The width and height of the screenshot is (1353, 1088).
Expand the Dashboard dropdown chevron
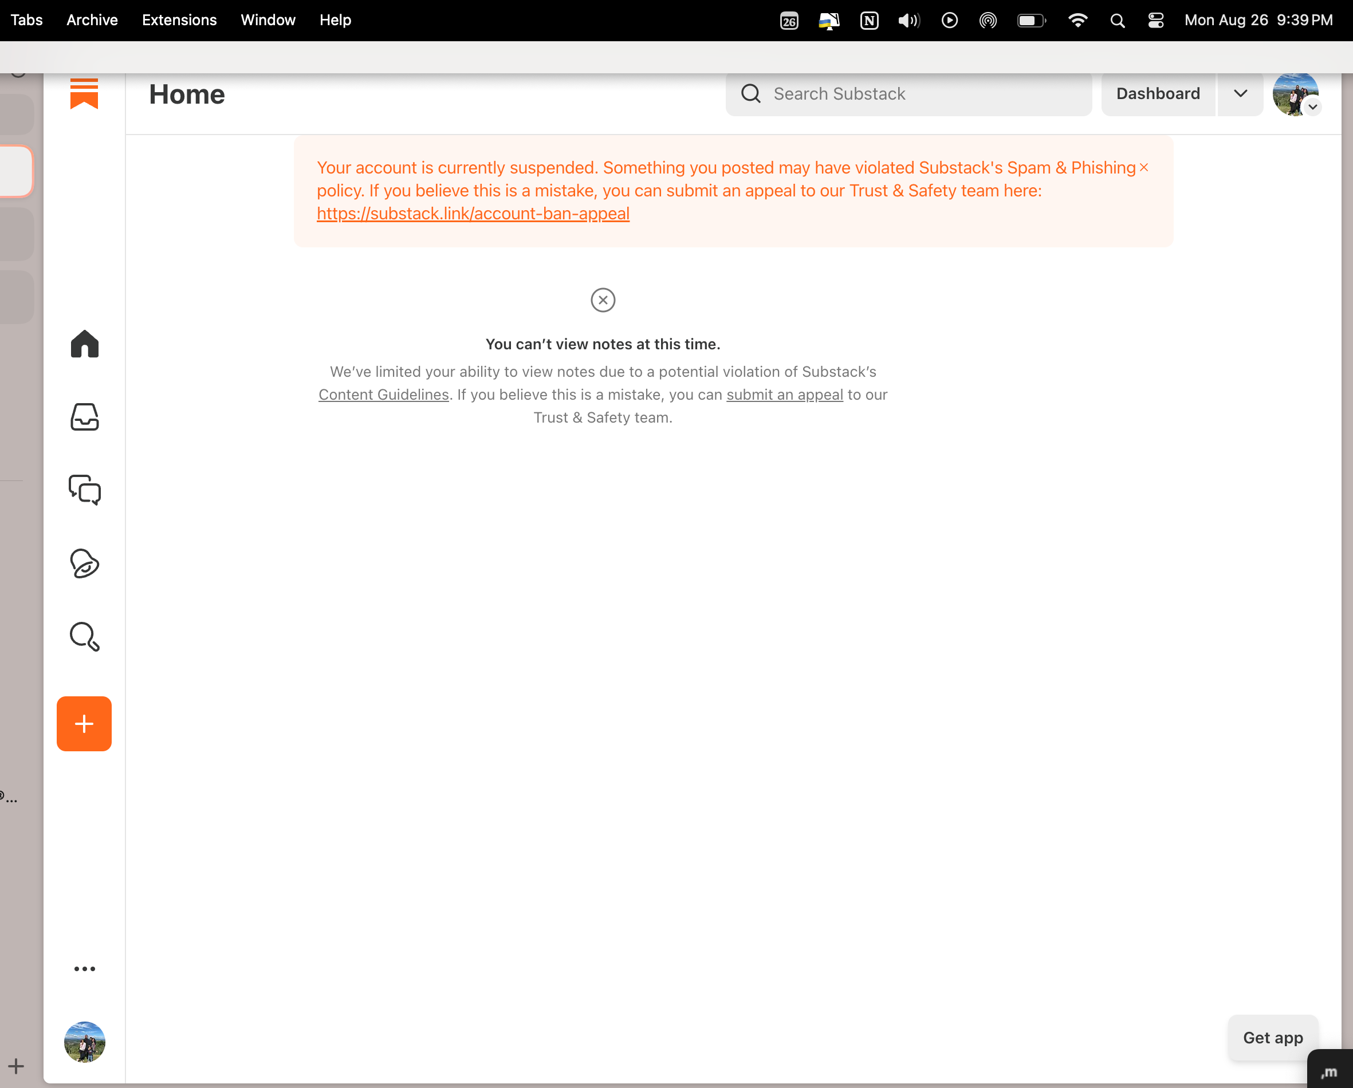click(1240, 93)
